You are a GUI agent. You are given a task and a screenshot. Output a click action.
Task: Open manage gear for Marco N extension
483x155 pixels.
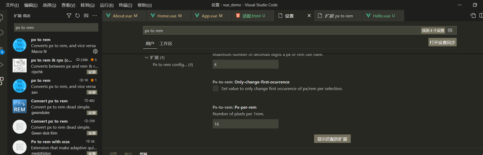[95, 51]
